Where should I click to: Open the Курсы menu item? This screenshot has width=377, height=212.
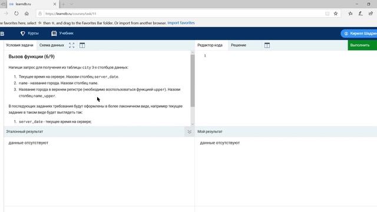coord(33,33)
